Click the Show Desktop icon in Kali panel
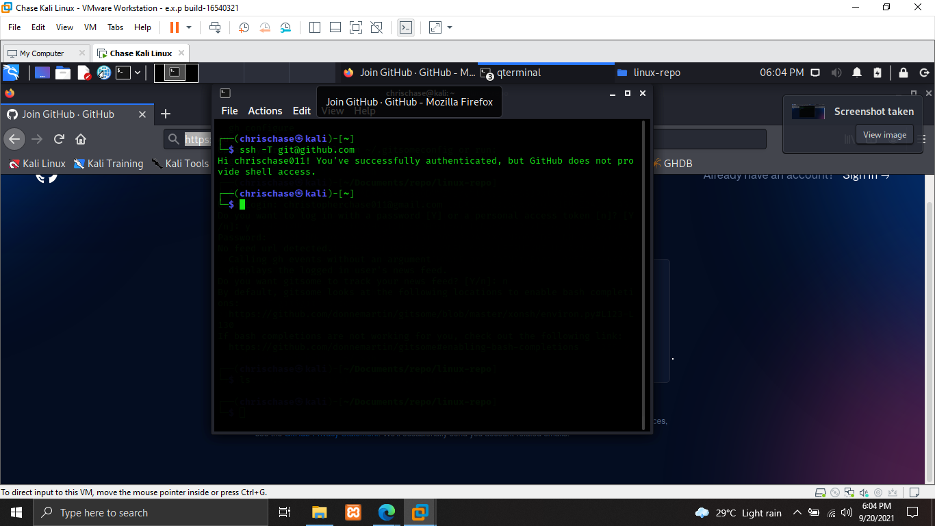Image resolution: width=935 pixels, height=526 pixels. tap(42, 73)
